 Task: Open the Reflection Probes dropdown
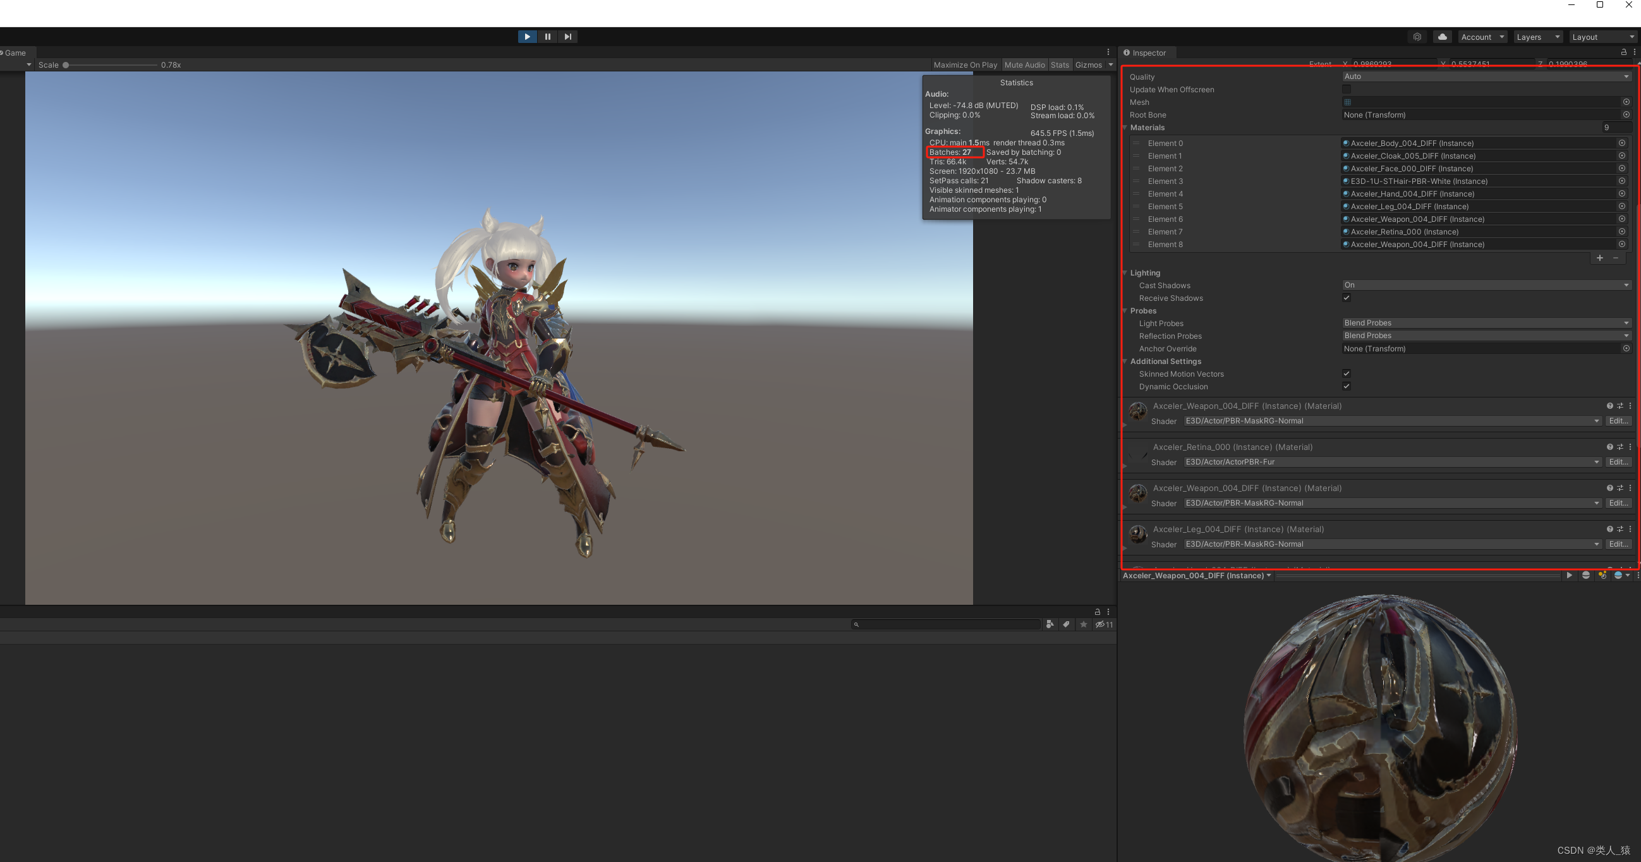(x=1486, y=336)
